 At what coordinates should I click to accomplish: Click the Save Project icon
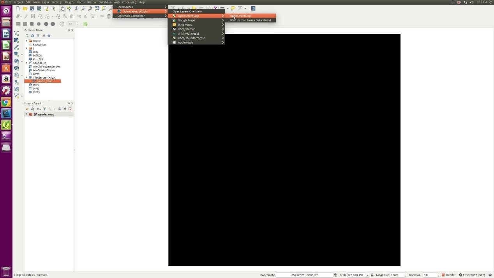[32, 9]
